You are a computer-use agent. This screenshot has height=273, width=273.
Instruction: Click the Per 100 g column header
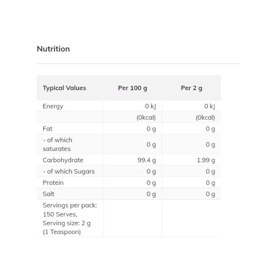click(x=133, y=88)
